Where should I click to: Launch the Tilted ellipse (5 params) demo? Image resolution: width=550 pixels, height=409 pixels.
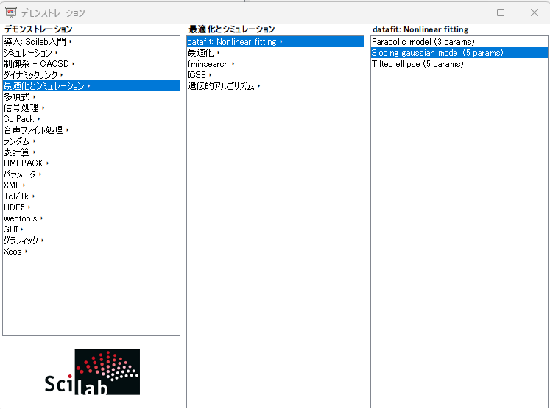pos(417,64)
